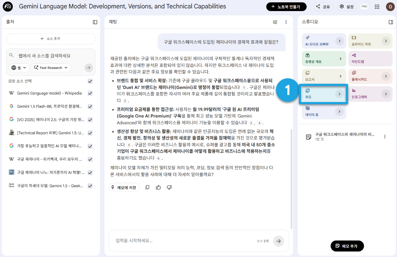397x257 pixels.
Task: Submit the web source search arrow
Action: tap(89, 67)
